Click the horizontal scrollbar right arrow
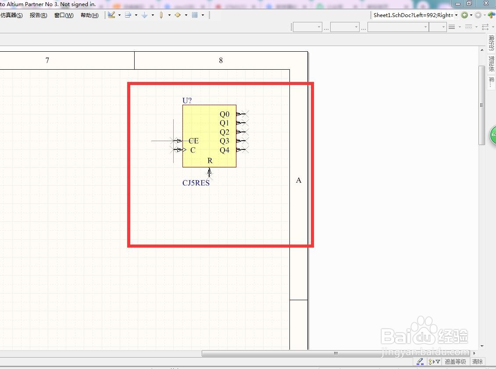 click(474, 353)
